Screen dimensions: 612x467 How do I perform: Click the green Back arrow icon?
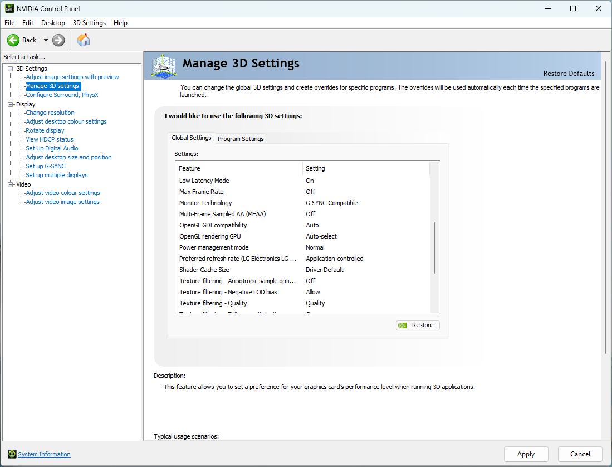point(13,40)
